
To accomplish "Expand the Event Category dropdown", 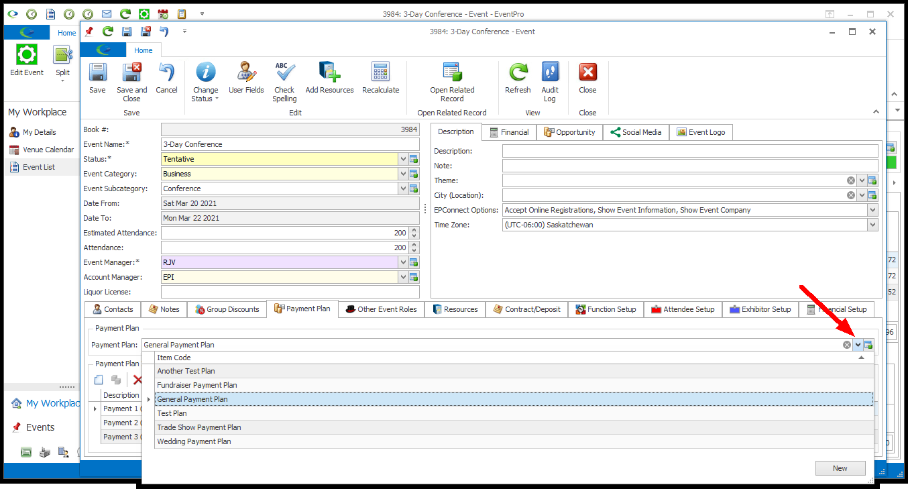I will click(403, 174).
